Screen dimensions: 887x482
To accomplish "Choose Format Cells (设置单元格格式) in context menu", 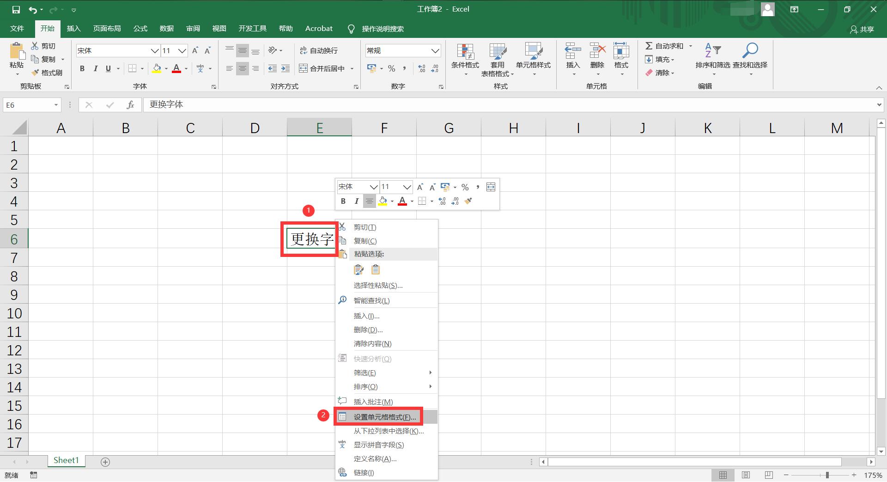I will [x=386, y=417].
